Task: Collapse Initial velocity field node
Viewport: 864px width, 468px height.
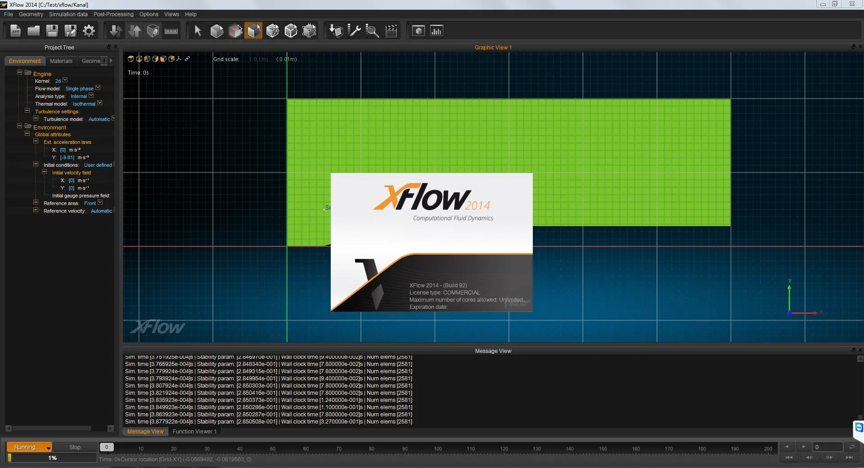Action: (x=44, y=172)
